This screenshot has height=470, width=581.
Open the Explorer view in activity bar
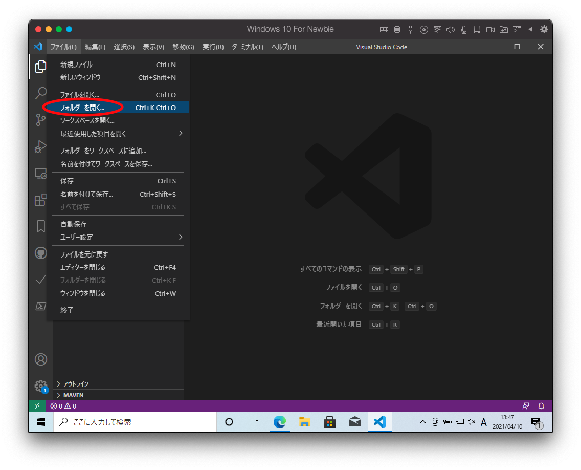[x=40, y=67]
